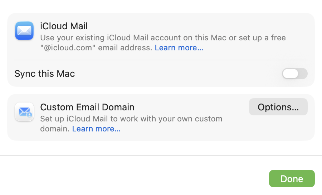Click the separator line above Done button
The height and width of the screenshot is (195, 322).
161,155
